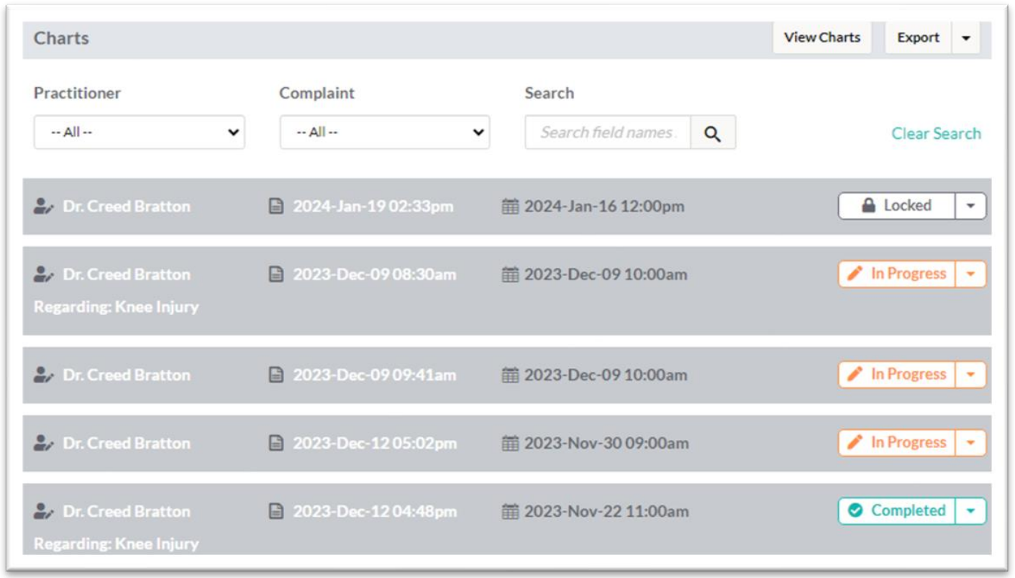Click the search magnifying glass icon
The height and width of the screenshot is (578, 1015).
point(713,133)
